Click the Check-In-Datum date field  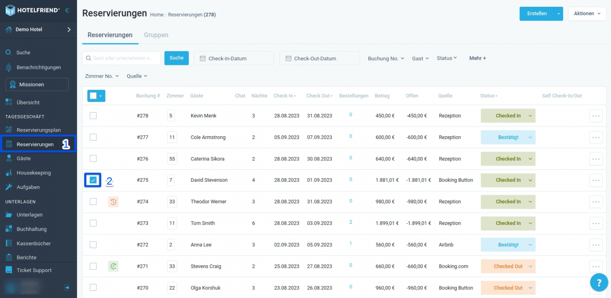pos(234,58)
